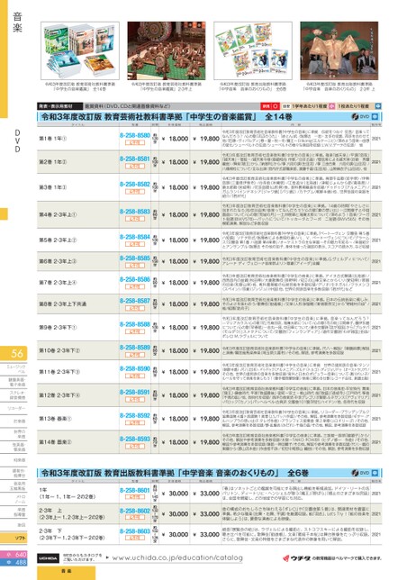Viewport: 416px width, 580px height.
Task: Click the Noh stage performance photo
Action: [x=339, y=50]
